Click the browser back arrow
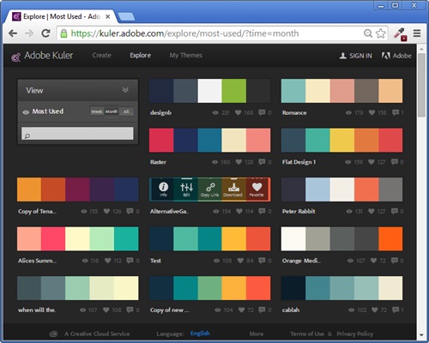This screenshot has width=429, height=343. tap(13, 33)
